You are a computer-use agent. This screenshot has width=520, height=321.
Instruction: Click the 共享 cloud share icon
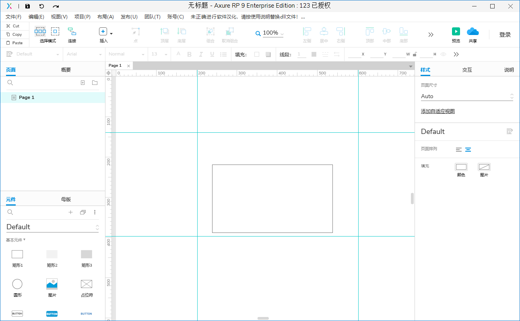click(x=473, y=31)
